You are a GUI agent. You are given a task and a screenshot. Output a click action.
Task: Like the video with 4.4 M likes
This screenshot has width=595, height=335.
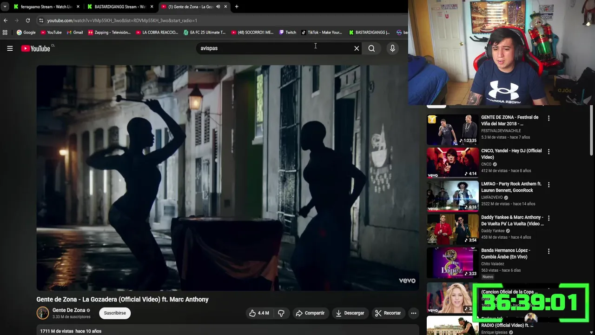click(259, 313)
